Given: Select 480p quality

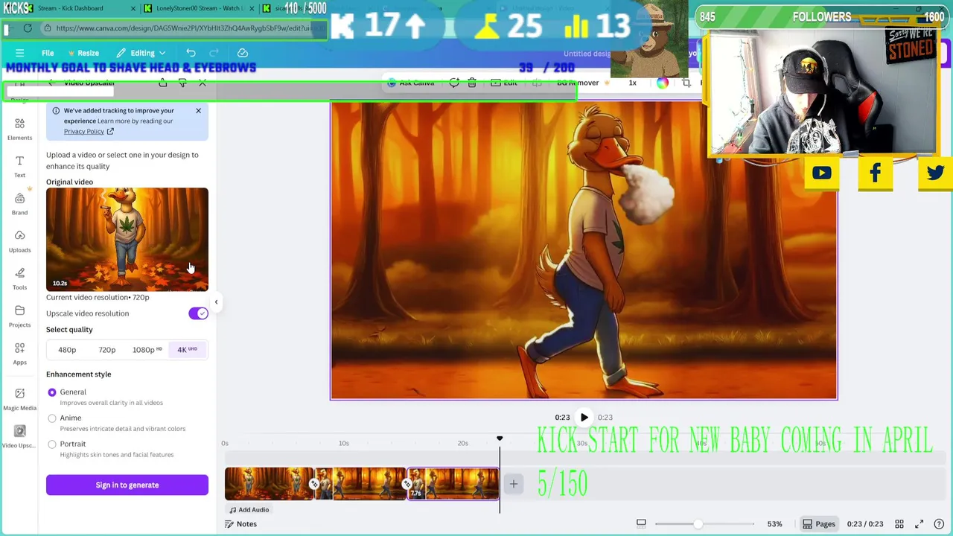Looking at the screenshot, I should [x=67, y=350].
